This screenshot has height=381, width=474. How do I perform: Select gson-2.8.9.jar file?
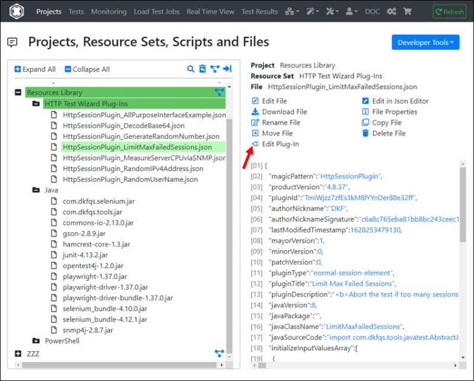point(84,233)
